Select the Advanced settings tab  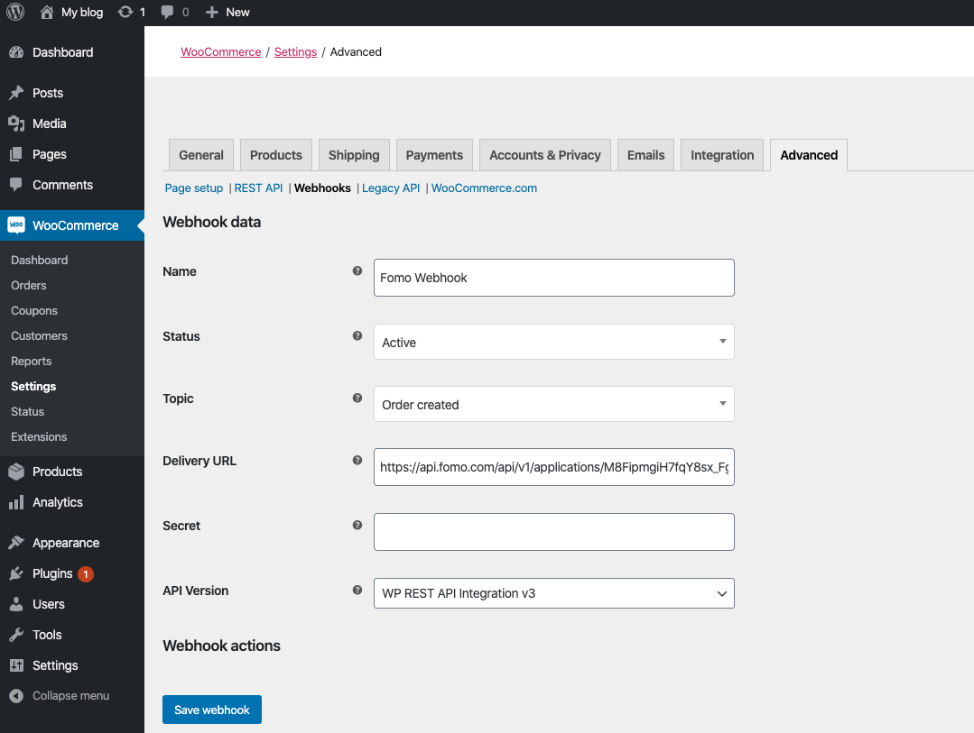tap(809, 155)
